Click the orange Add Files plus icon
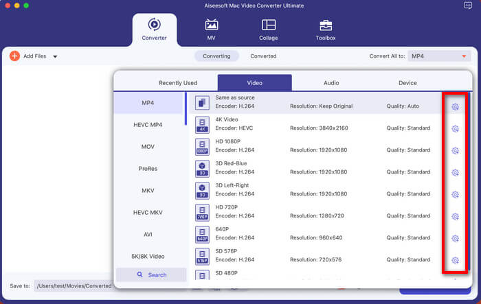This screenshot has height=304, width=481. point(14,56)
